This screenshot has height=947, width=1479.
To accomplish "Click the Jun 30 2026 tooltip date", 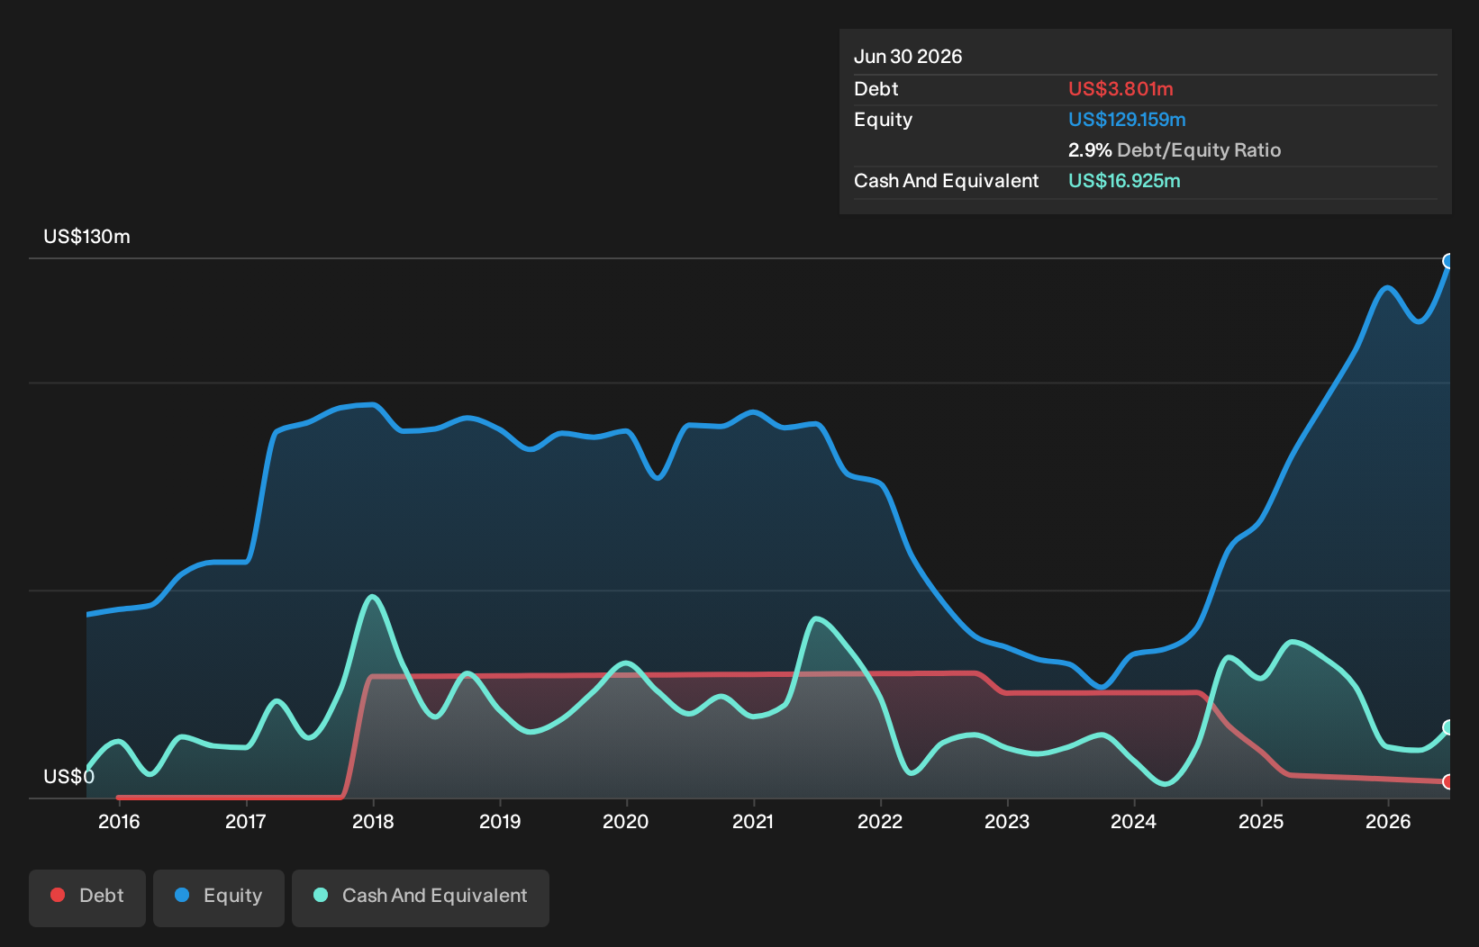I will (908, 57).
